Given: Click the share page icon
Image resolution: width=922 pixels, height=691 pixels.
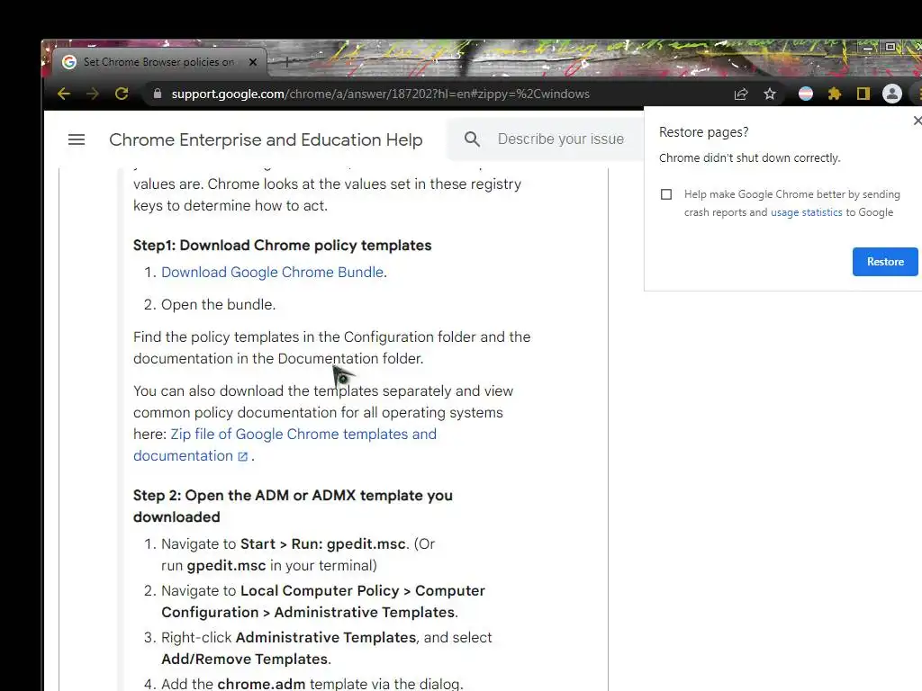Looking at the screenshot, I should click(741, 94).
